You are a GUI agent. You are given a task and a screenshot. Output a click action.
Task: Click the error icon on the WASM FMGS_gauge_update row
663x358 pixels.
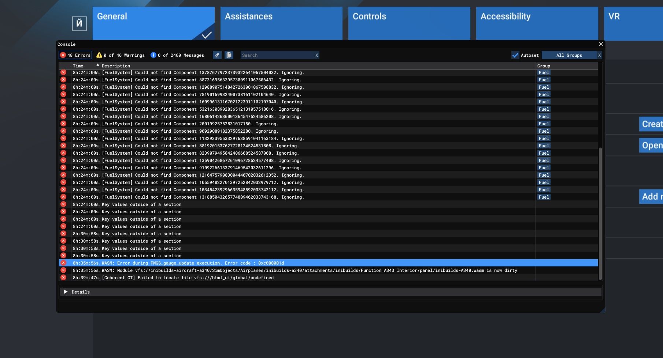point(63,263)
